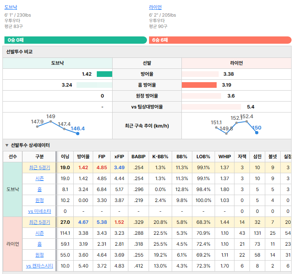
Task: Click the 25.5% K-BB% cell
Action: pos(160,244)
